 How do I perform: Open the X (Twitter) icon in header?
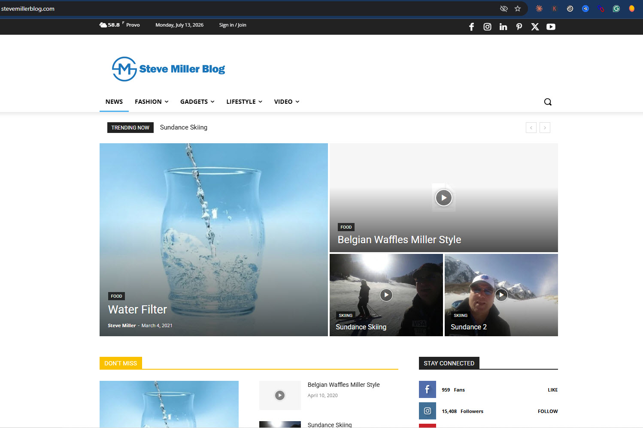point(535,27)
